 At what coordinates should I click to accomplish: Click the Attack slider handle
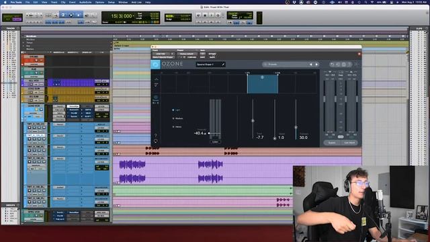coord(275,138)
